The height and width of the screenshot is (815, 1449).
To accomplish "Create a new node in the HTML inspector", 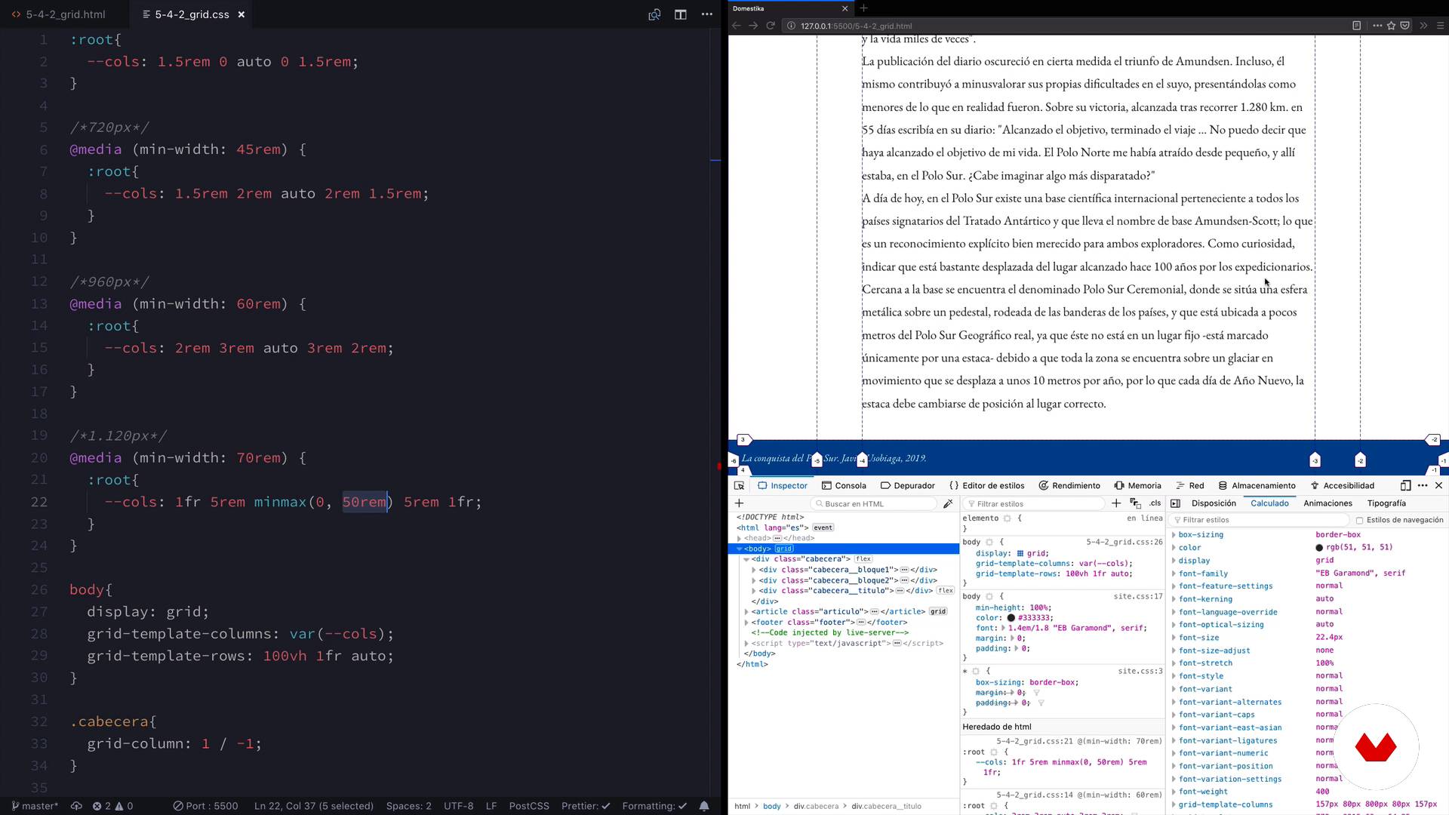I will click(x=740, y=503).
